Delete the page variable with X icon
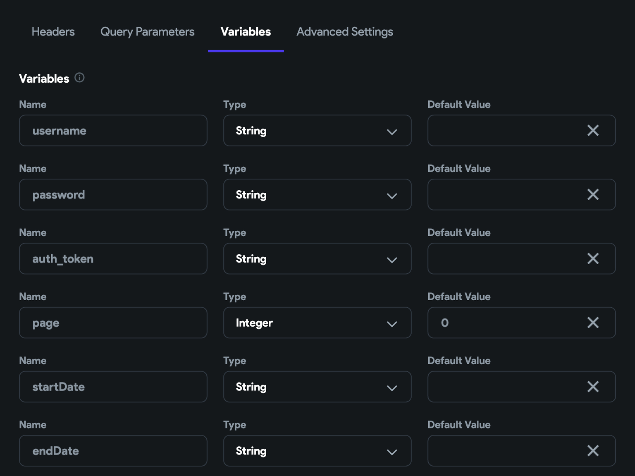635x476 pixels. [593, 323]
